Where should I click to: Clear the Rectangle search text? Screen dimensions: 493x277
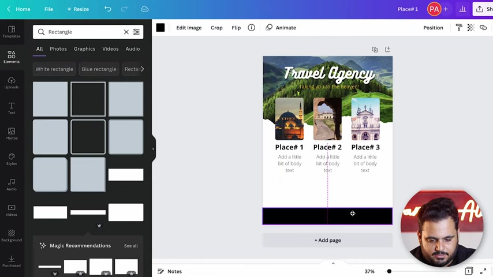click(126, 32)
